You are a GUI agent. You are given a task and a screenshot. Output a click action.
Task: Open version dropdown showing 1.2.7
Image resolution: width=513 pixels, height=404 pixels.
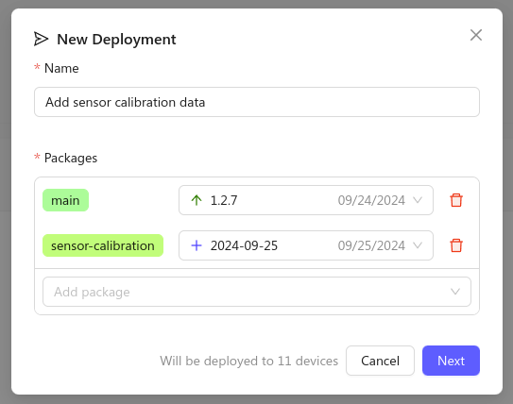pyautogui.click(x=306, y=200)
